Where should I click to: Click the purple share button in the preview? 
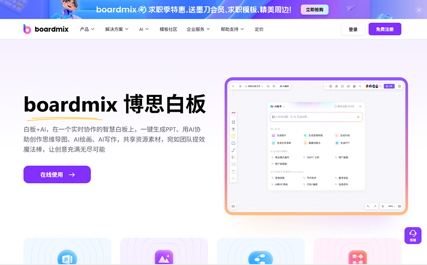389,86
